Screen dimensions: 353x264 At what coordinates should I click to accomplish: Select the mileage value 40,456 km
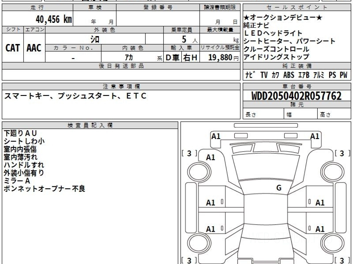click(54, 19)
